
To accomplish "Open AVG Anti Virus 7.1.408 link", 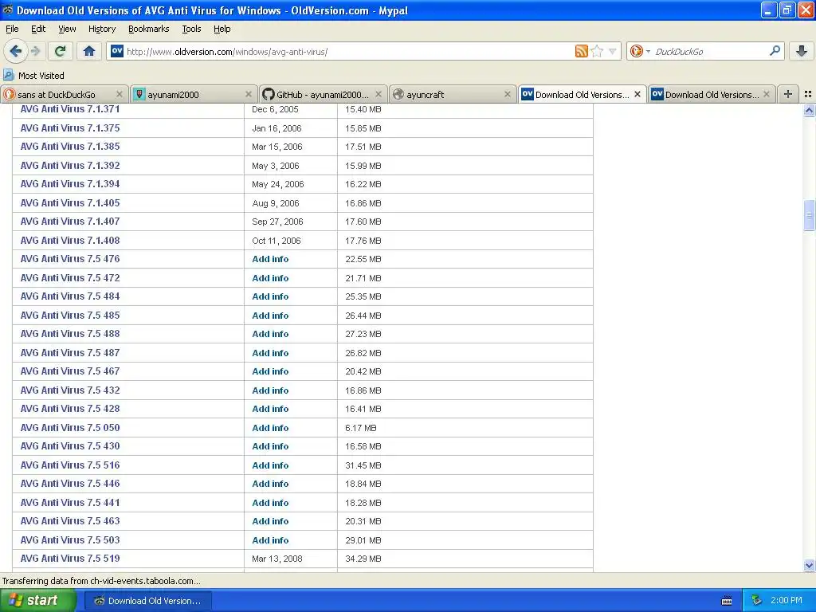I will click(x=70, y=240).
